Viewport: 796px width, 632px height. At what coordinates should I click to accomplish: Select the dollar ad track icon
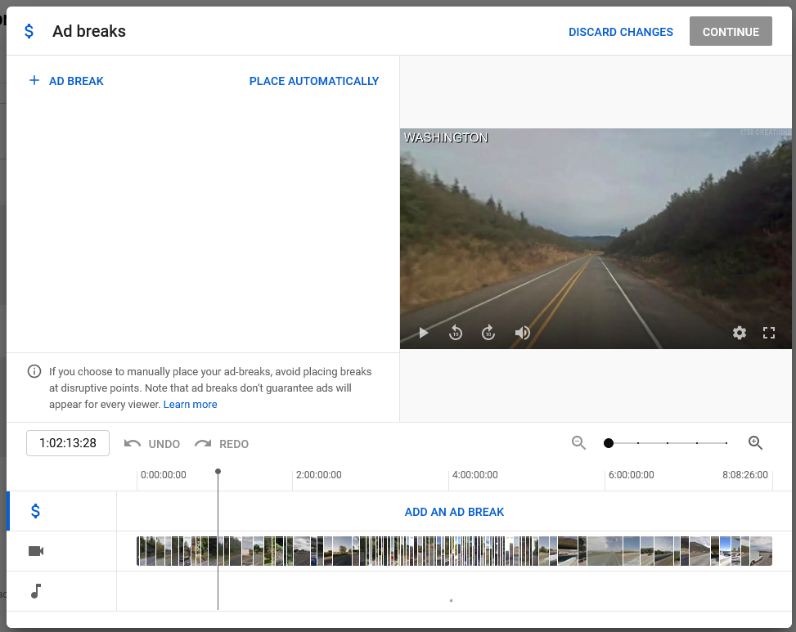[x=35, y=511]
